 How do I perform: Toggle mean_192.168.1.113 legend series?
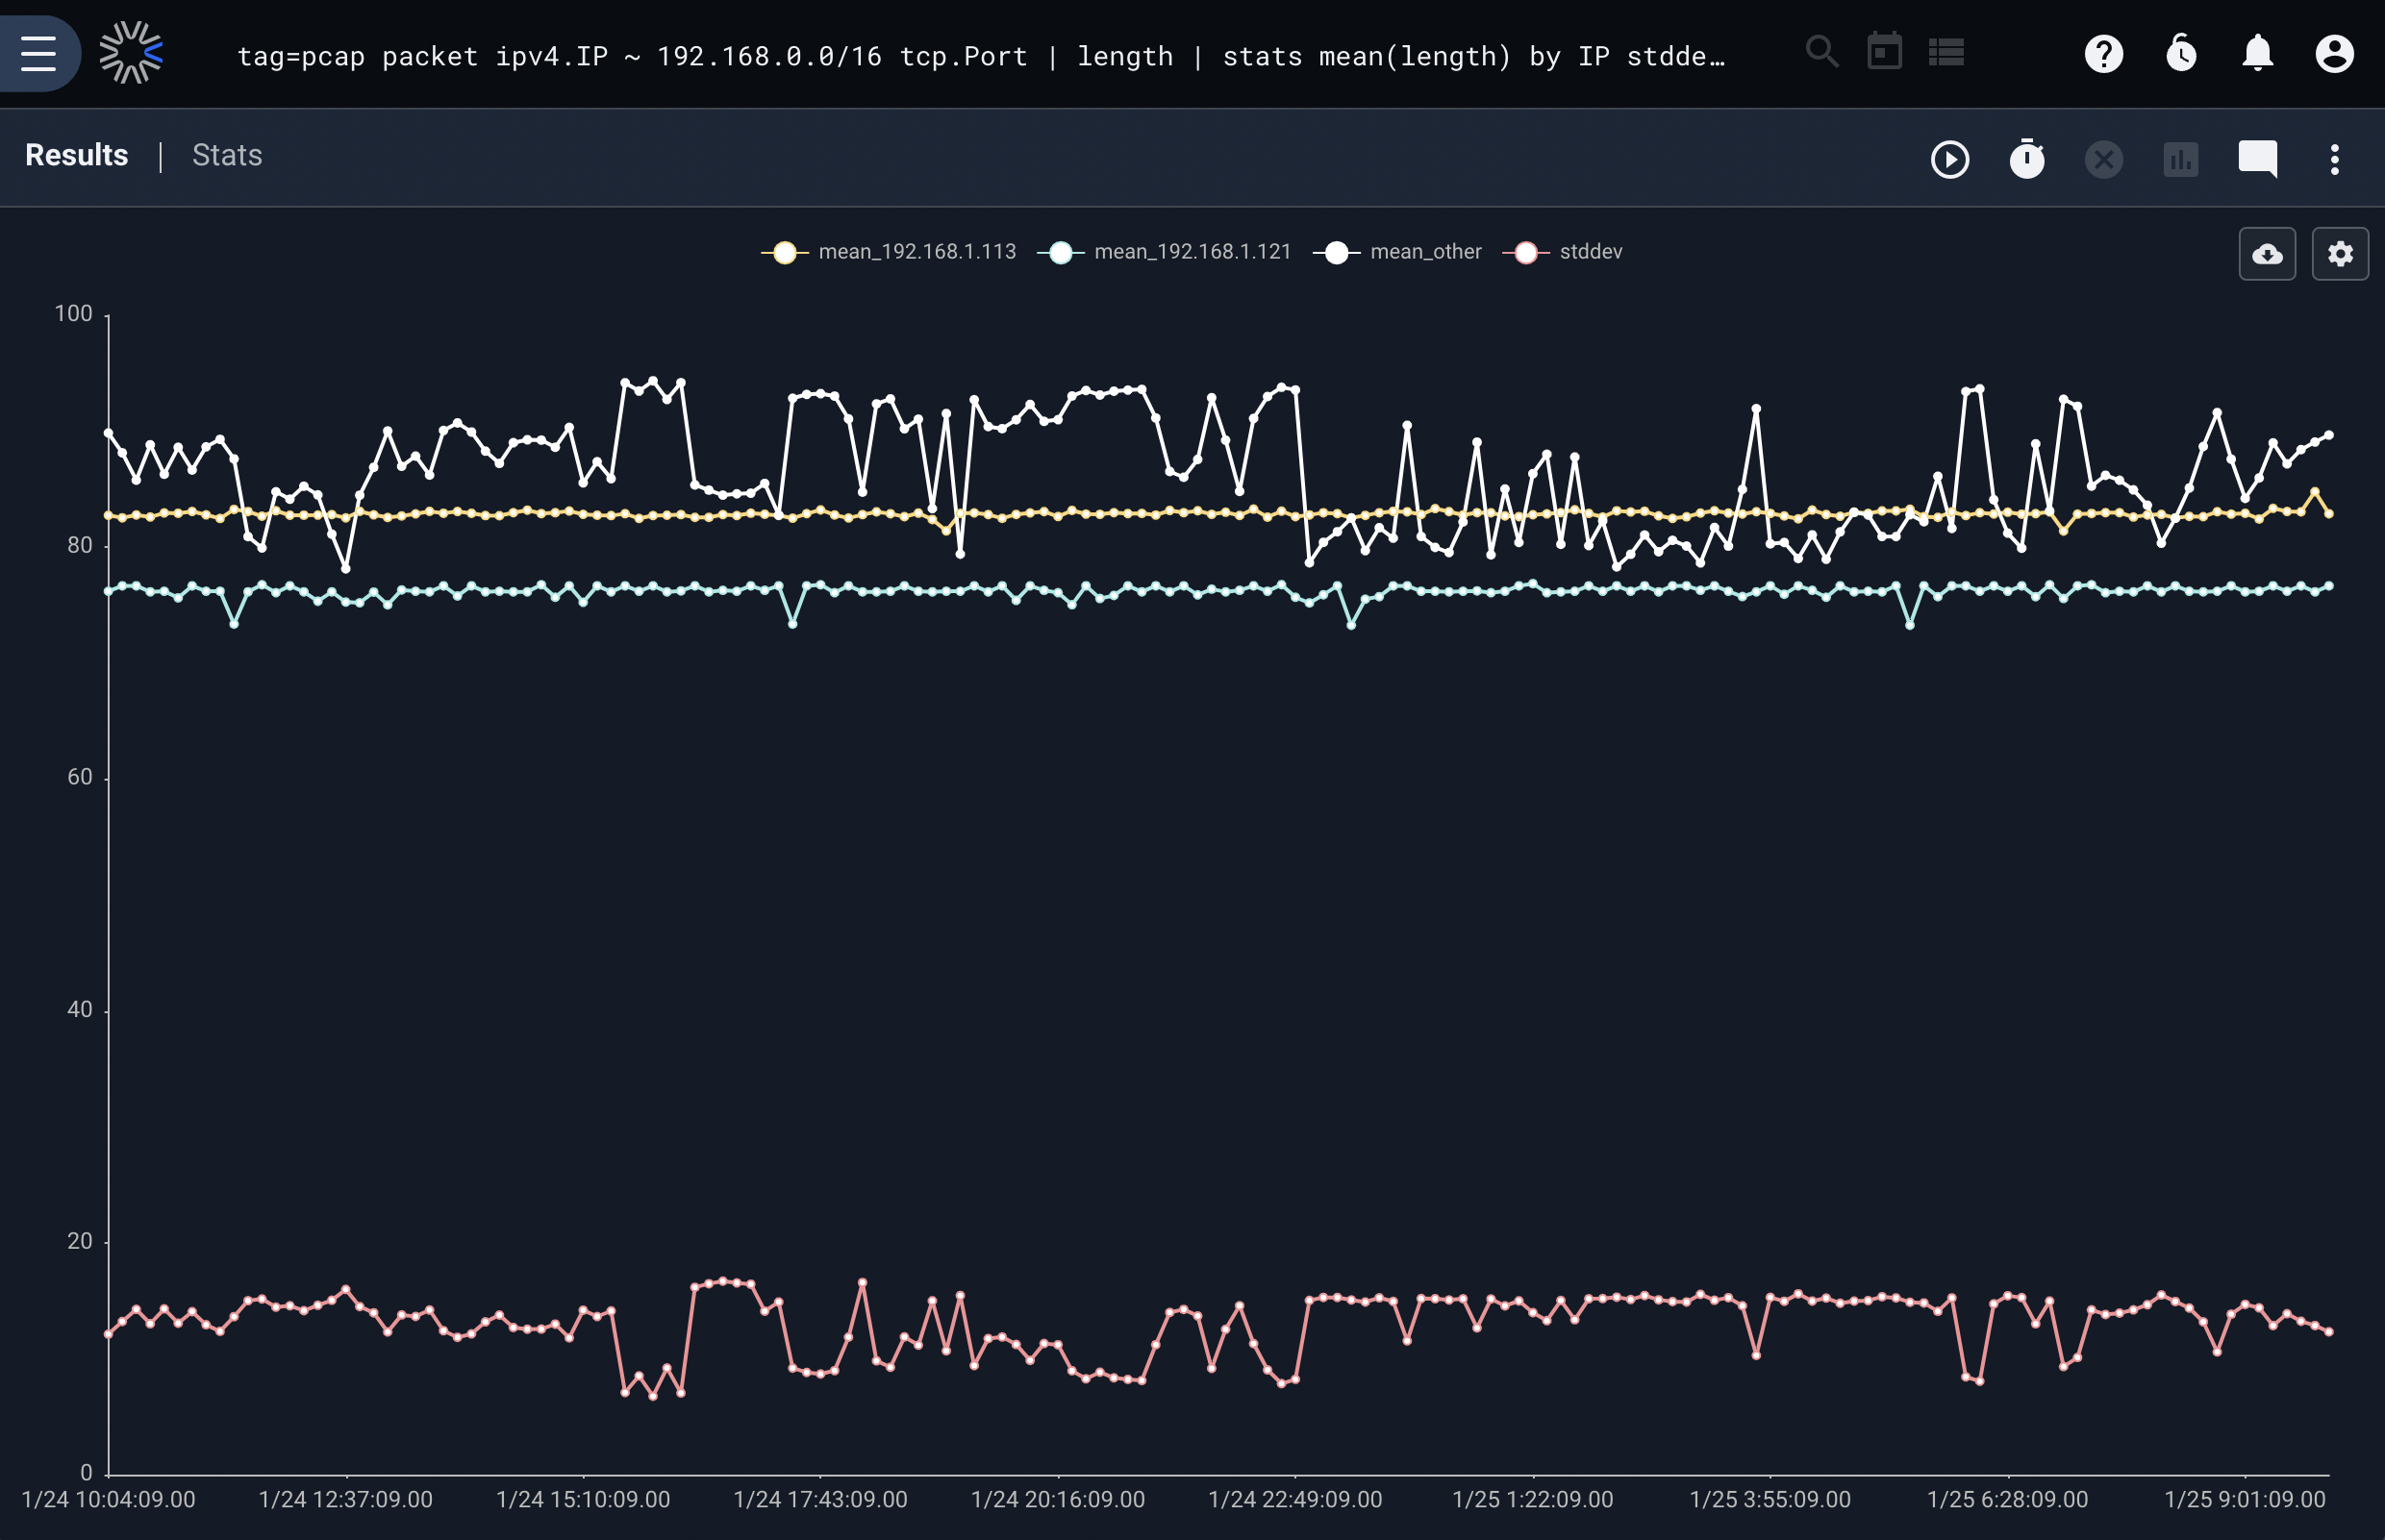(890, 252)
